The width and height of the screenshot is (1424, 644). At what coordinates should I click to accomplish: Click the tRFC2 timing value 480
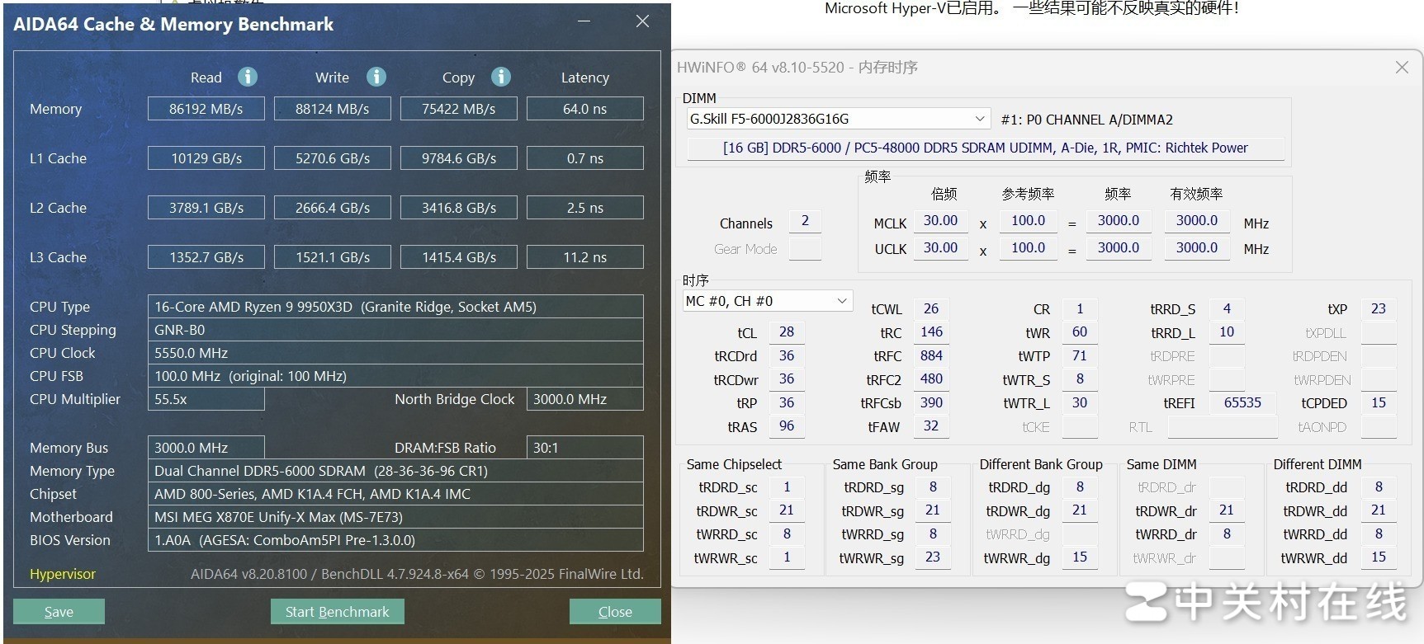(931, 379)
